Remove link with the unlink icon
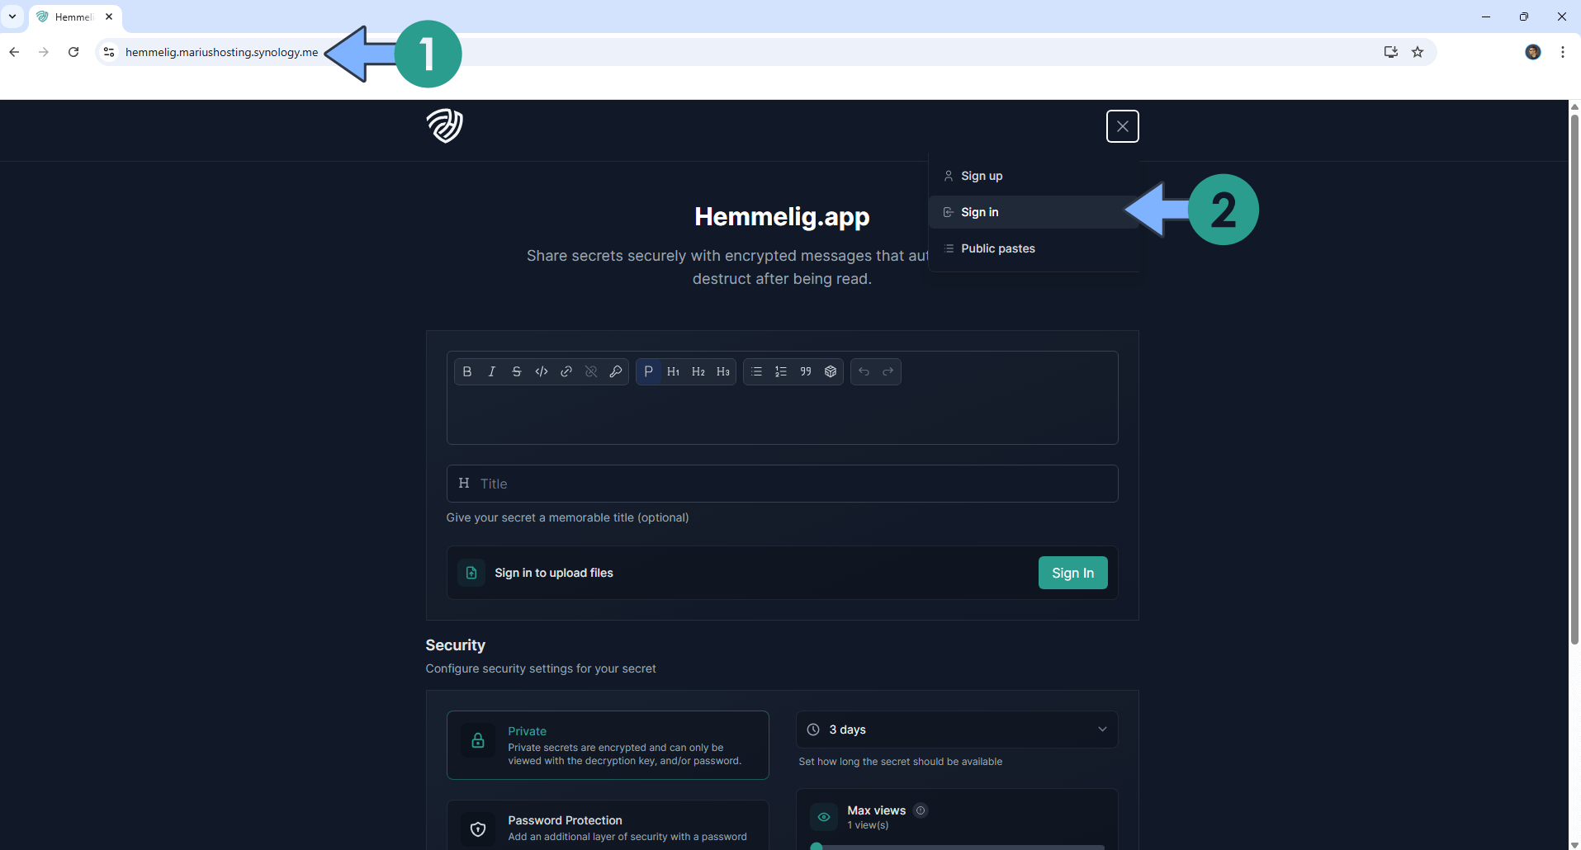The width and height of the screenshot is (1581, 850). click(x=591, y=371)
